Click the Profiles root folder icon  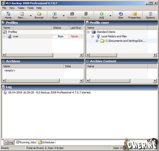[x=5, y=32]
